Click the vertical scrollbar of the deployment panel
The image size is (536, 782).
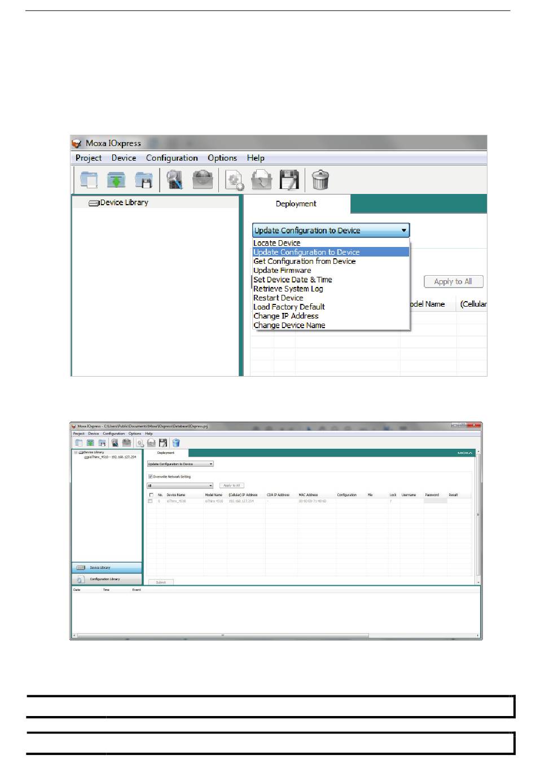[478, 515]
